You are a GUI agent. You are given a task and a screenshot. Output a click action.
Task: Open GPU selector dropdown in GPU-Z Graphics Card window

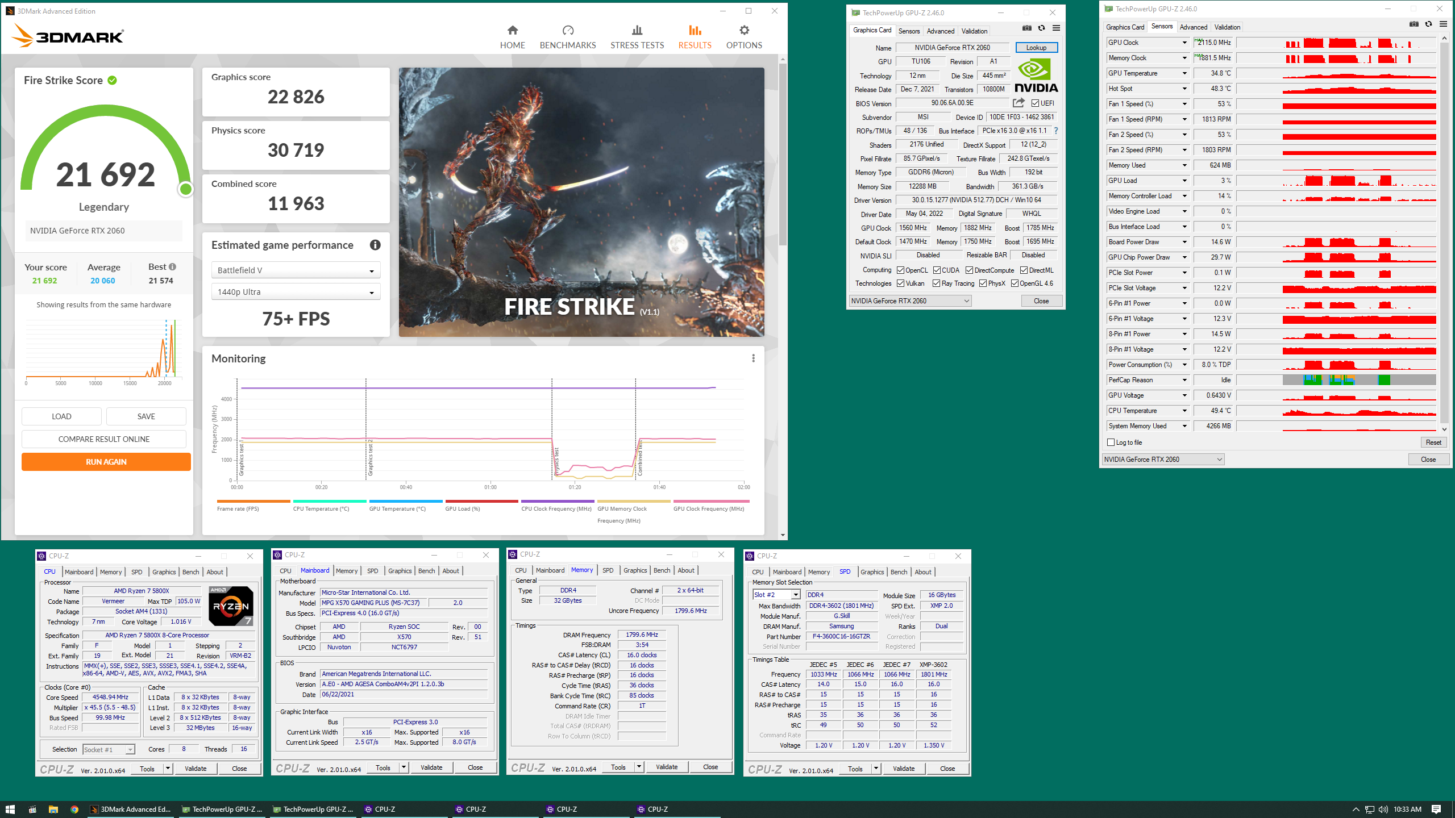[x=910, y=301]
